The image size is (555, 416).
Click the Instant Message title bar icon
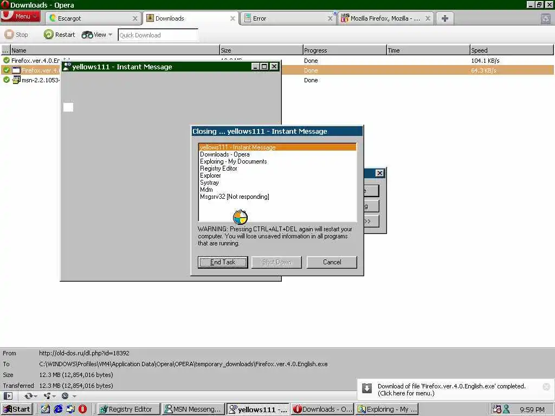click(x=67, y=66)
